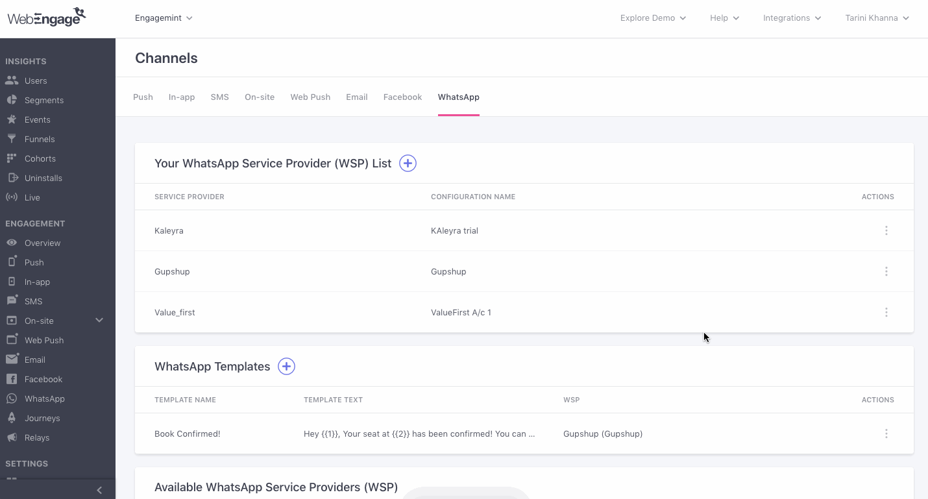This screenshot has height=499, width=928.
Task: Click the In-app icon in sidebar
Action: click(x=12, y=282)
